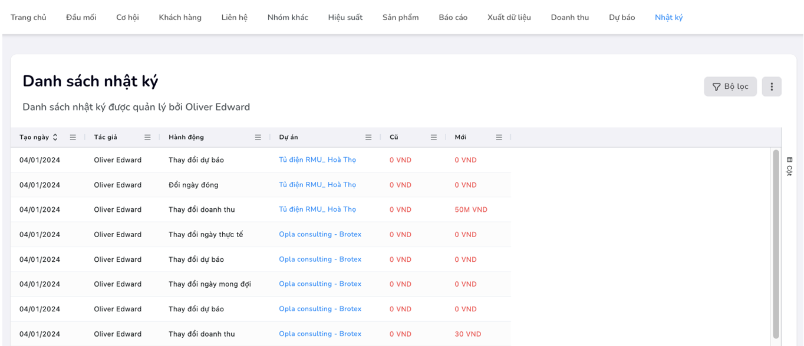Click the Thay đổi ngày mong đợi cell
The height and width of the screenshot is (346, 804).
(x=210, y=284)
